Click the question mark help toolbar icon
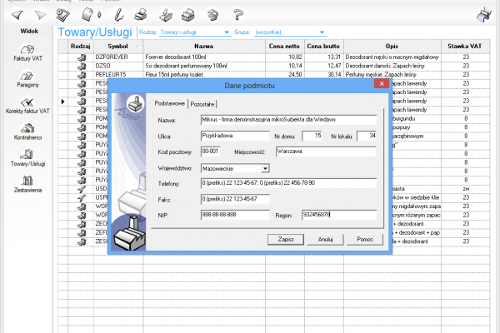Viewport: 500px width, 333px height. click(238, 13)
